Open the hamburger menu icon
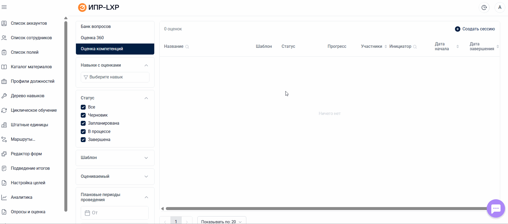 (x=4, y=7)
